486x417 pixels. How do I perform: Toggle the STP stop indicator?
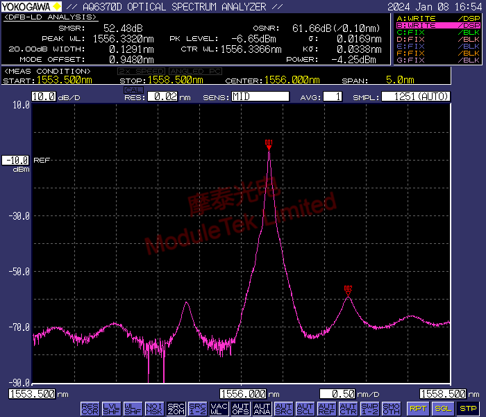click(x=468, y=409)
